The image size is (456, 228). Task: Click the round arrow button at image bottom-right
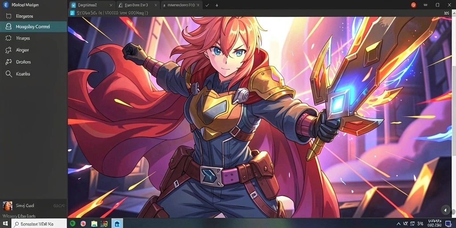coord(445,210)
